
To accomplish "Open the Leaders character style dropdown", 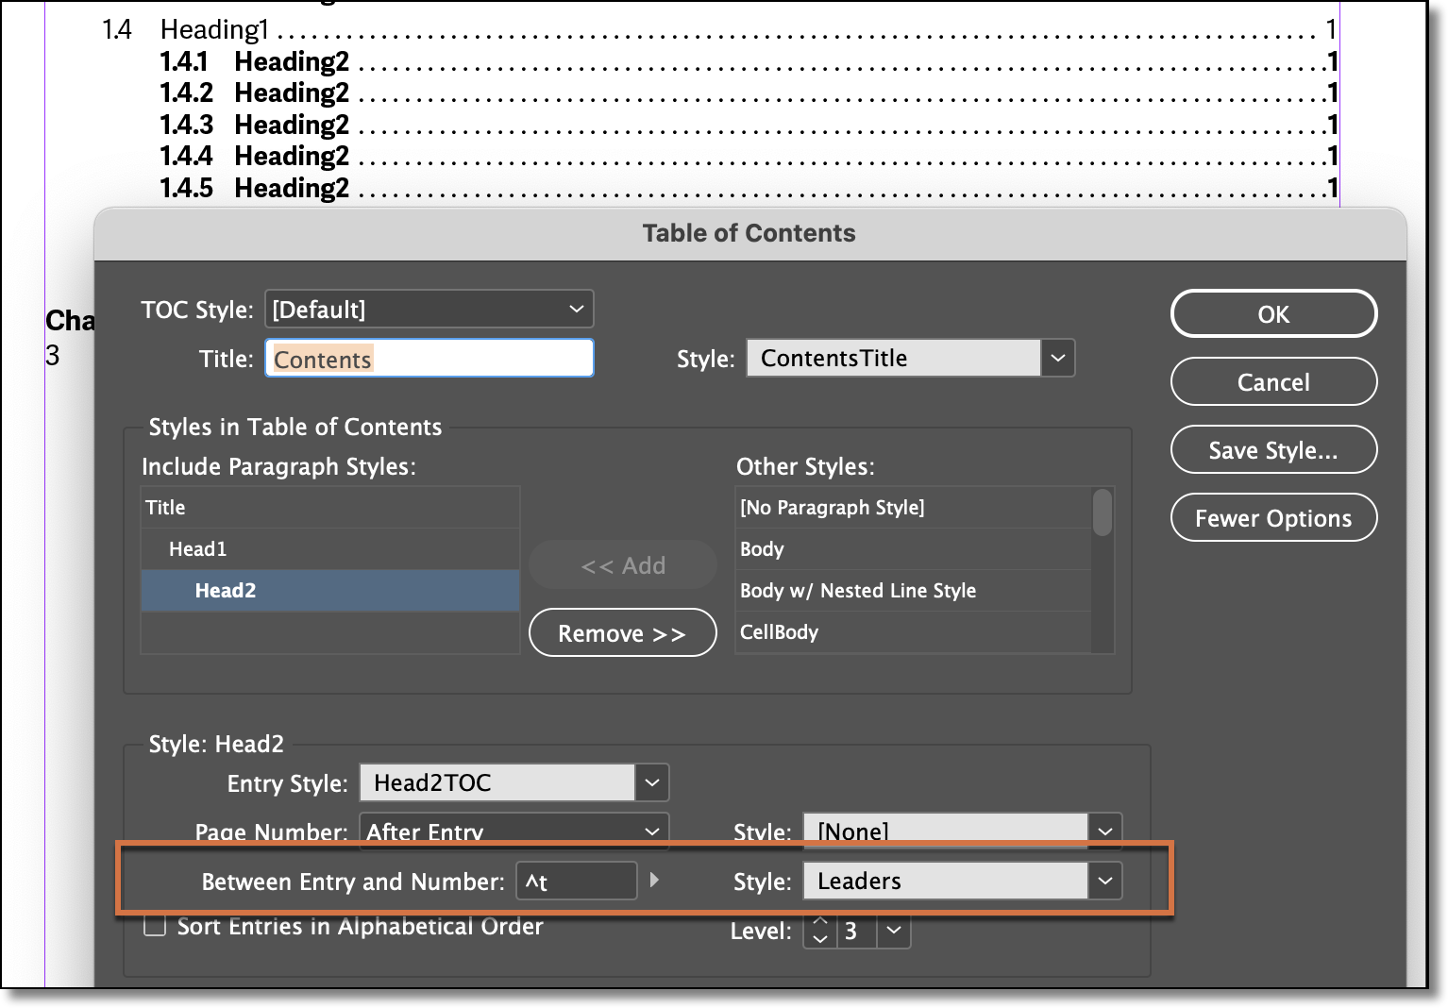I will click(1104, 880).
